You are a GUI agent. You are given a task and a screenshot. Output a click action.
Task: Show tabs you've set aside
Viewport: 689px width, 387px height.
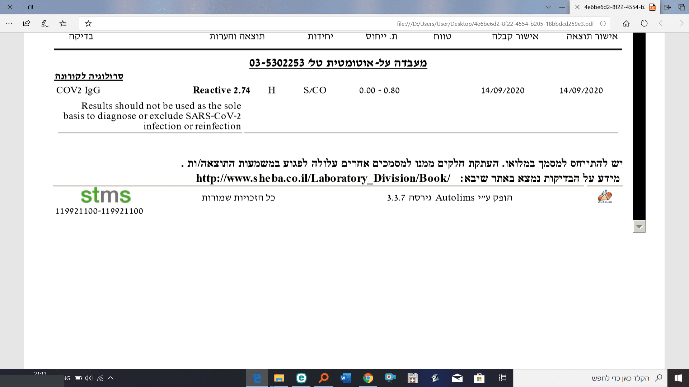click(x=681, y=7)
